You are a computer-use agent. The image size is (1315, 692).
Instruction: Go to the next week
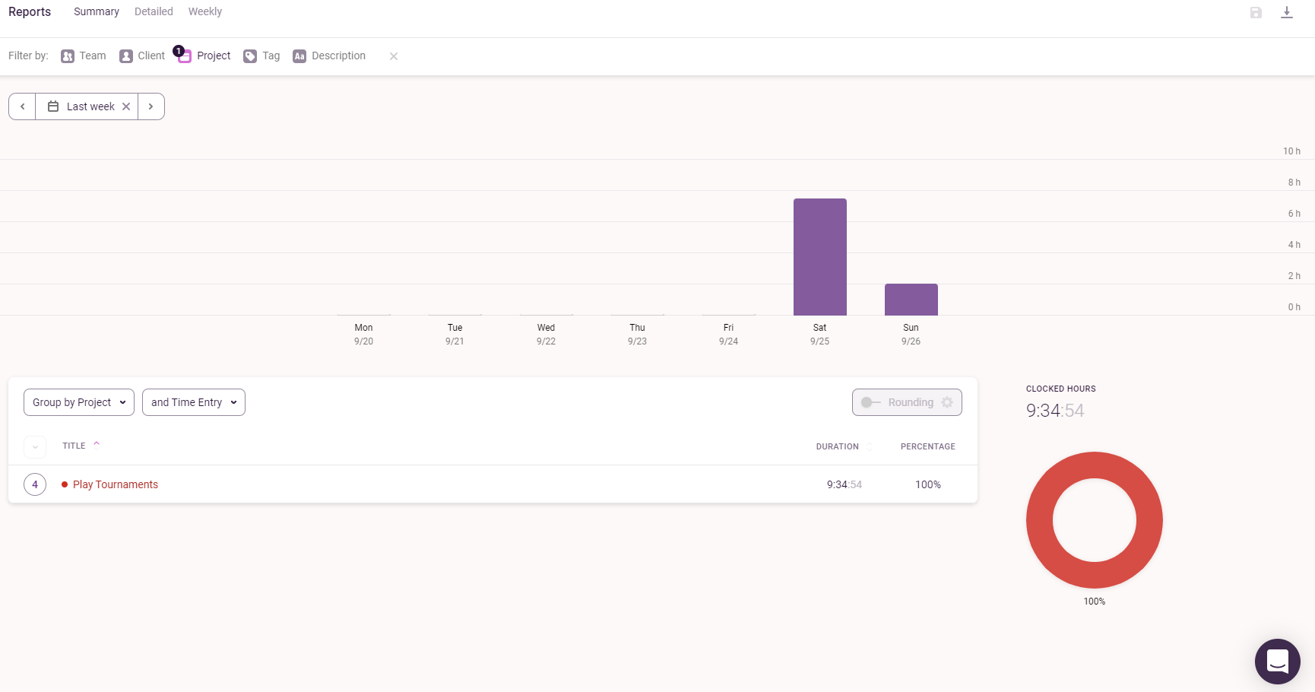[151, 106]
